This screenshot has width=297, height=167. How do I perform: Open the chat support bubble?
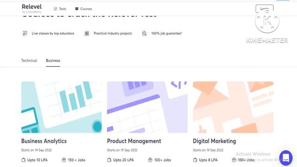pos(286,158)
